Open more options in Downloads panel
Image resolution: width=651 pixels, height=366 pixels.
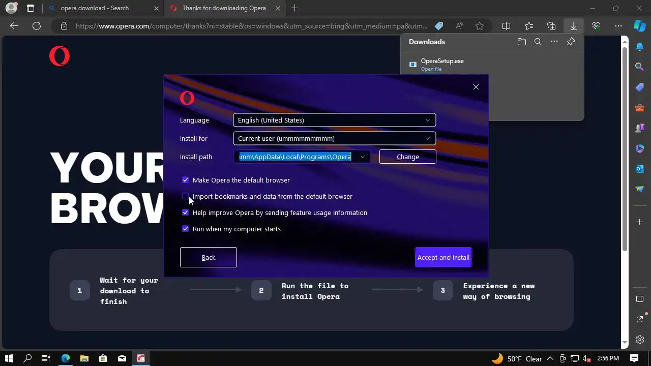(x=554, y=42)
